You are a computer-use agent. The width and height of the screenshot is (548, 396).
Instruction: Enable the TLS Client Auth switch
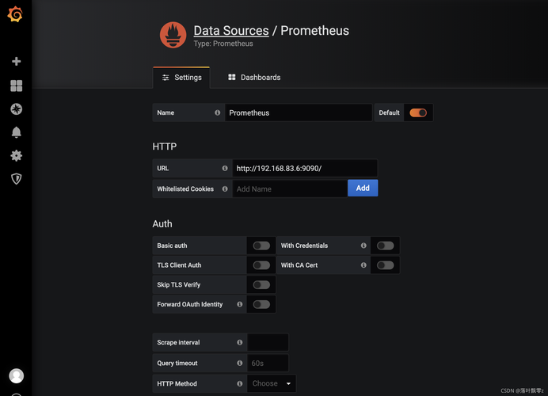261,265
